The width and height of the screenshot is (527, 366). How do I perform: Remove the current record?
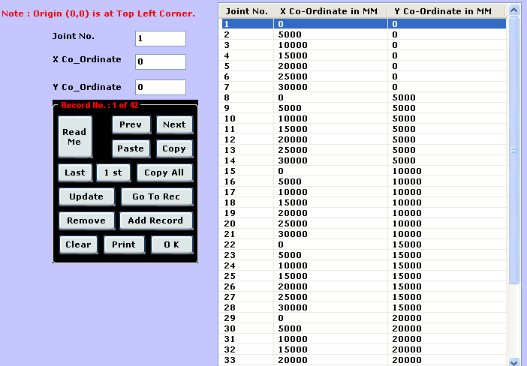pos(86,220)
